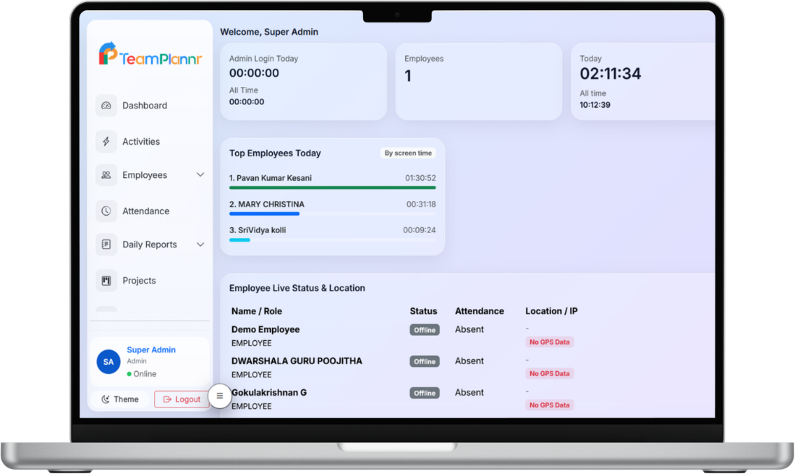Screen dimensions: 795x474
Task: Click the Activities lightning bolt icon
Action: click(106, 142)
